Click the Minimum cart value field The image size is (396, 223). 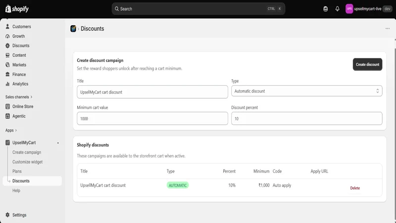(152, 118)
